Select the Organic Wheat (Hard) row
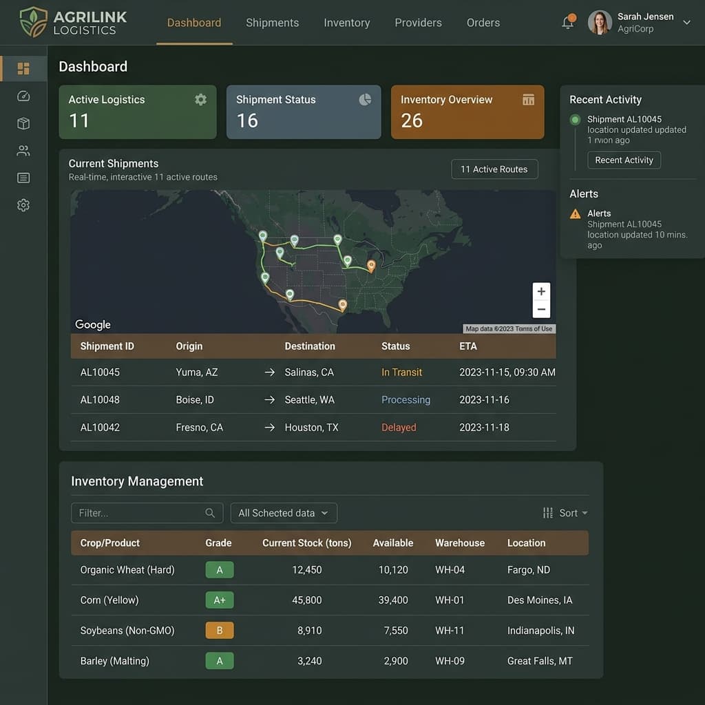Viewport: 705px width, 705px height. pyautogui.click(x=330, y=569)
